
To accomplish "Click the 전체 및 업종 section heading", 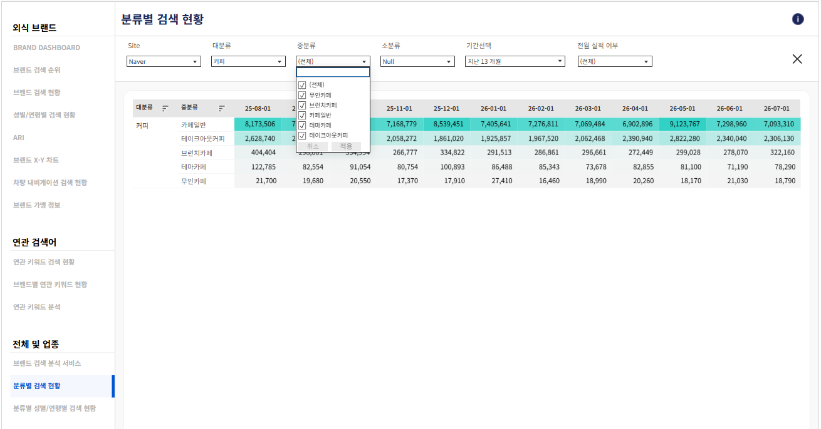I will [36, 344].
